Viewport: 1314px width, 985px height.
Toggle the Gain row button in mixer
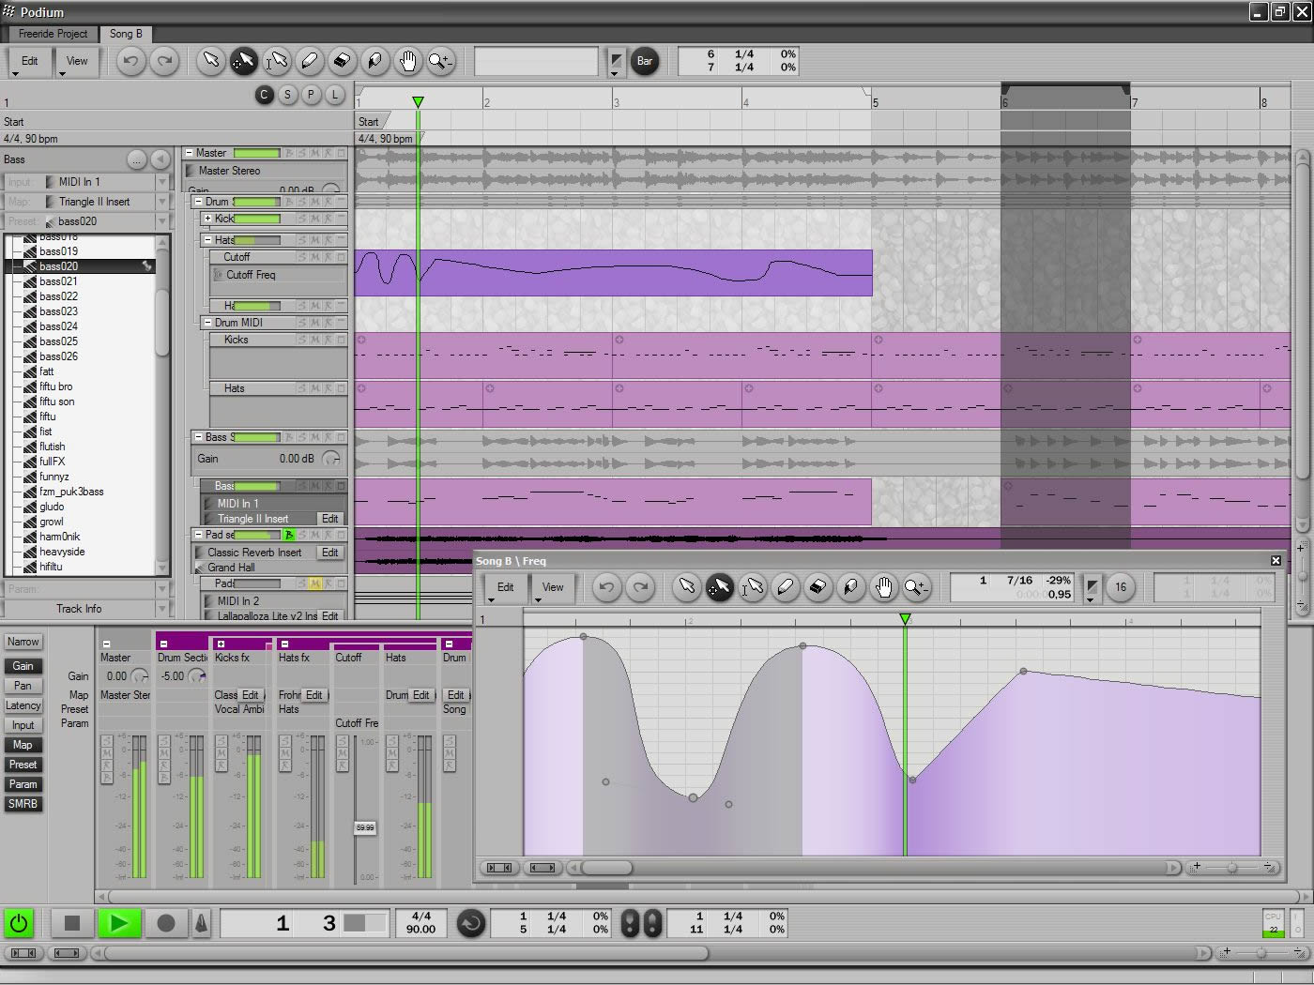tap(23, 666)
